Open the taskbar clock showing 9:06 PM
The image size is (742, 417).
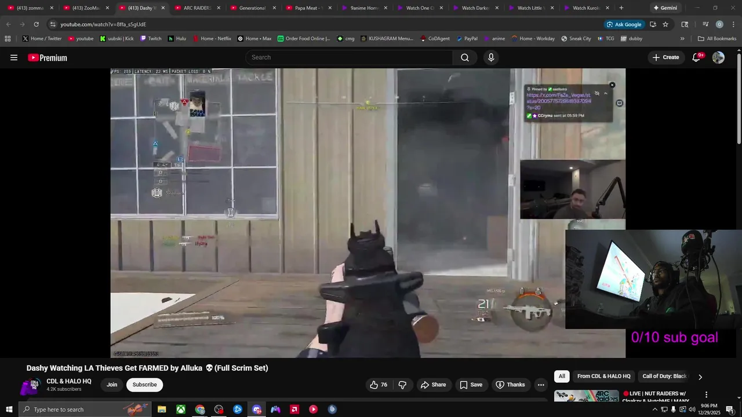(709, 409)
